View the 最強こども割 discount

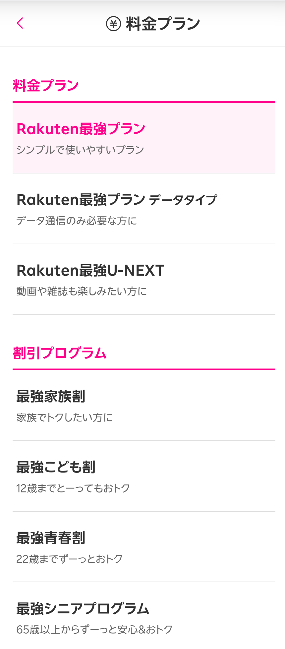click(56, 467)
